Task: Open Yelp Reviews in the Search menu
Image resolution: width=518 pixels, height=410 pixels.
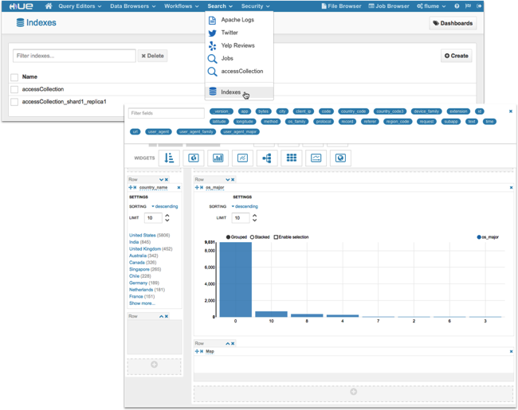Action: point(239,45)
